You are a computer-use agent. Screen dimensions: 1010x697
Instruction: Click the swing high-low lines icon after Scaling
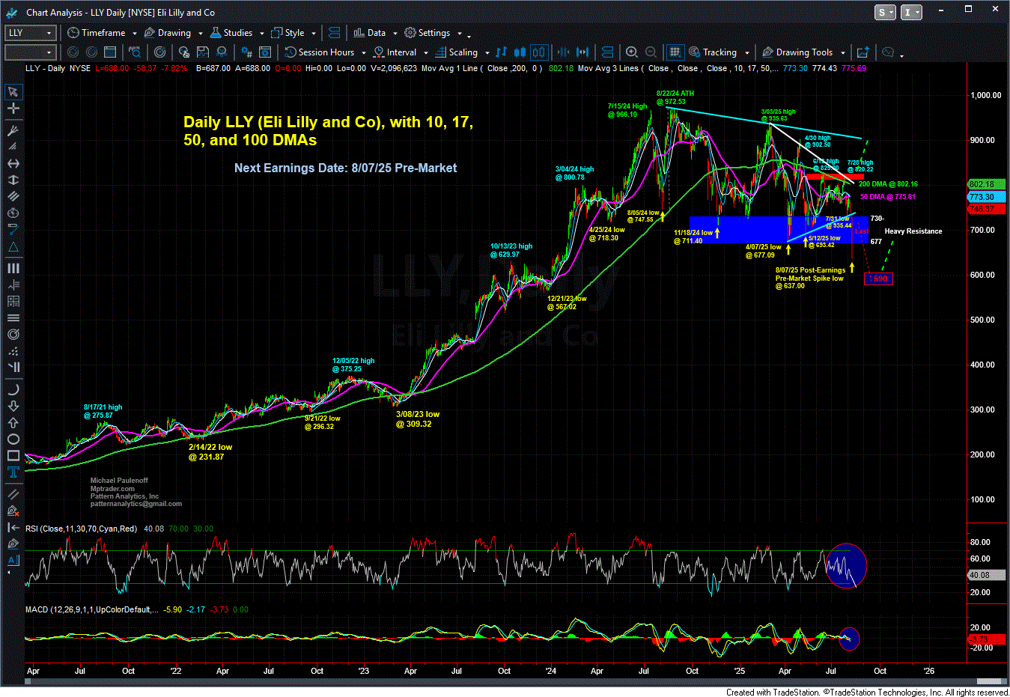[502, 52]
